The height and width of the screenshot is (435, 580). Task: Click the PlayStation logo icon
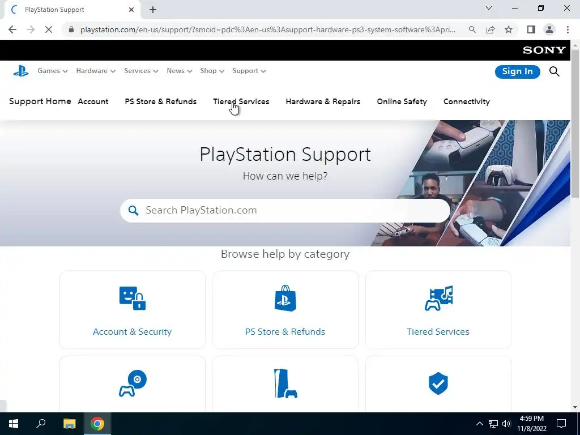[x=21, y=71]
